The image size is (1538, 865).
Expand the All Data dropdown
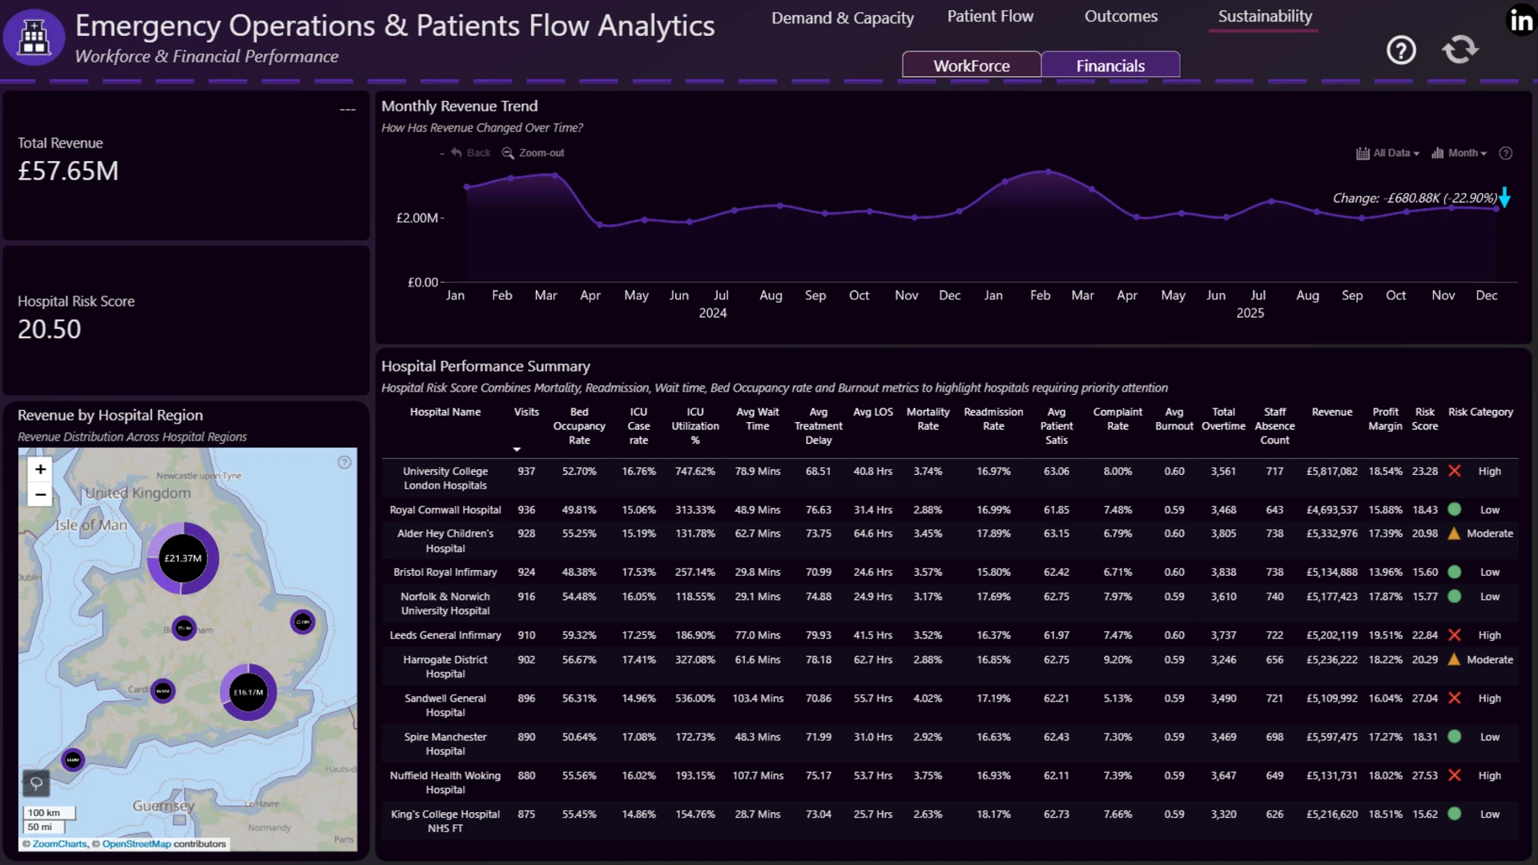pos(1387,153)
